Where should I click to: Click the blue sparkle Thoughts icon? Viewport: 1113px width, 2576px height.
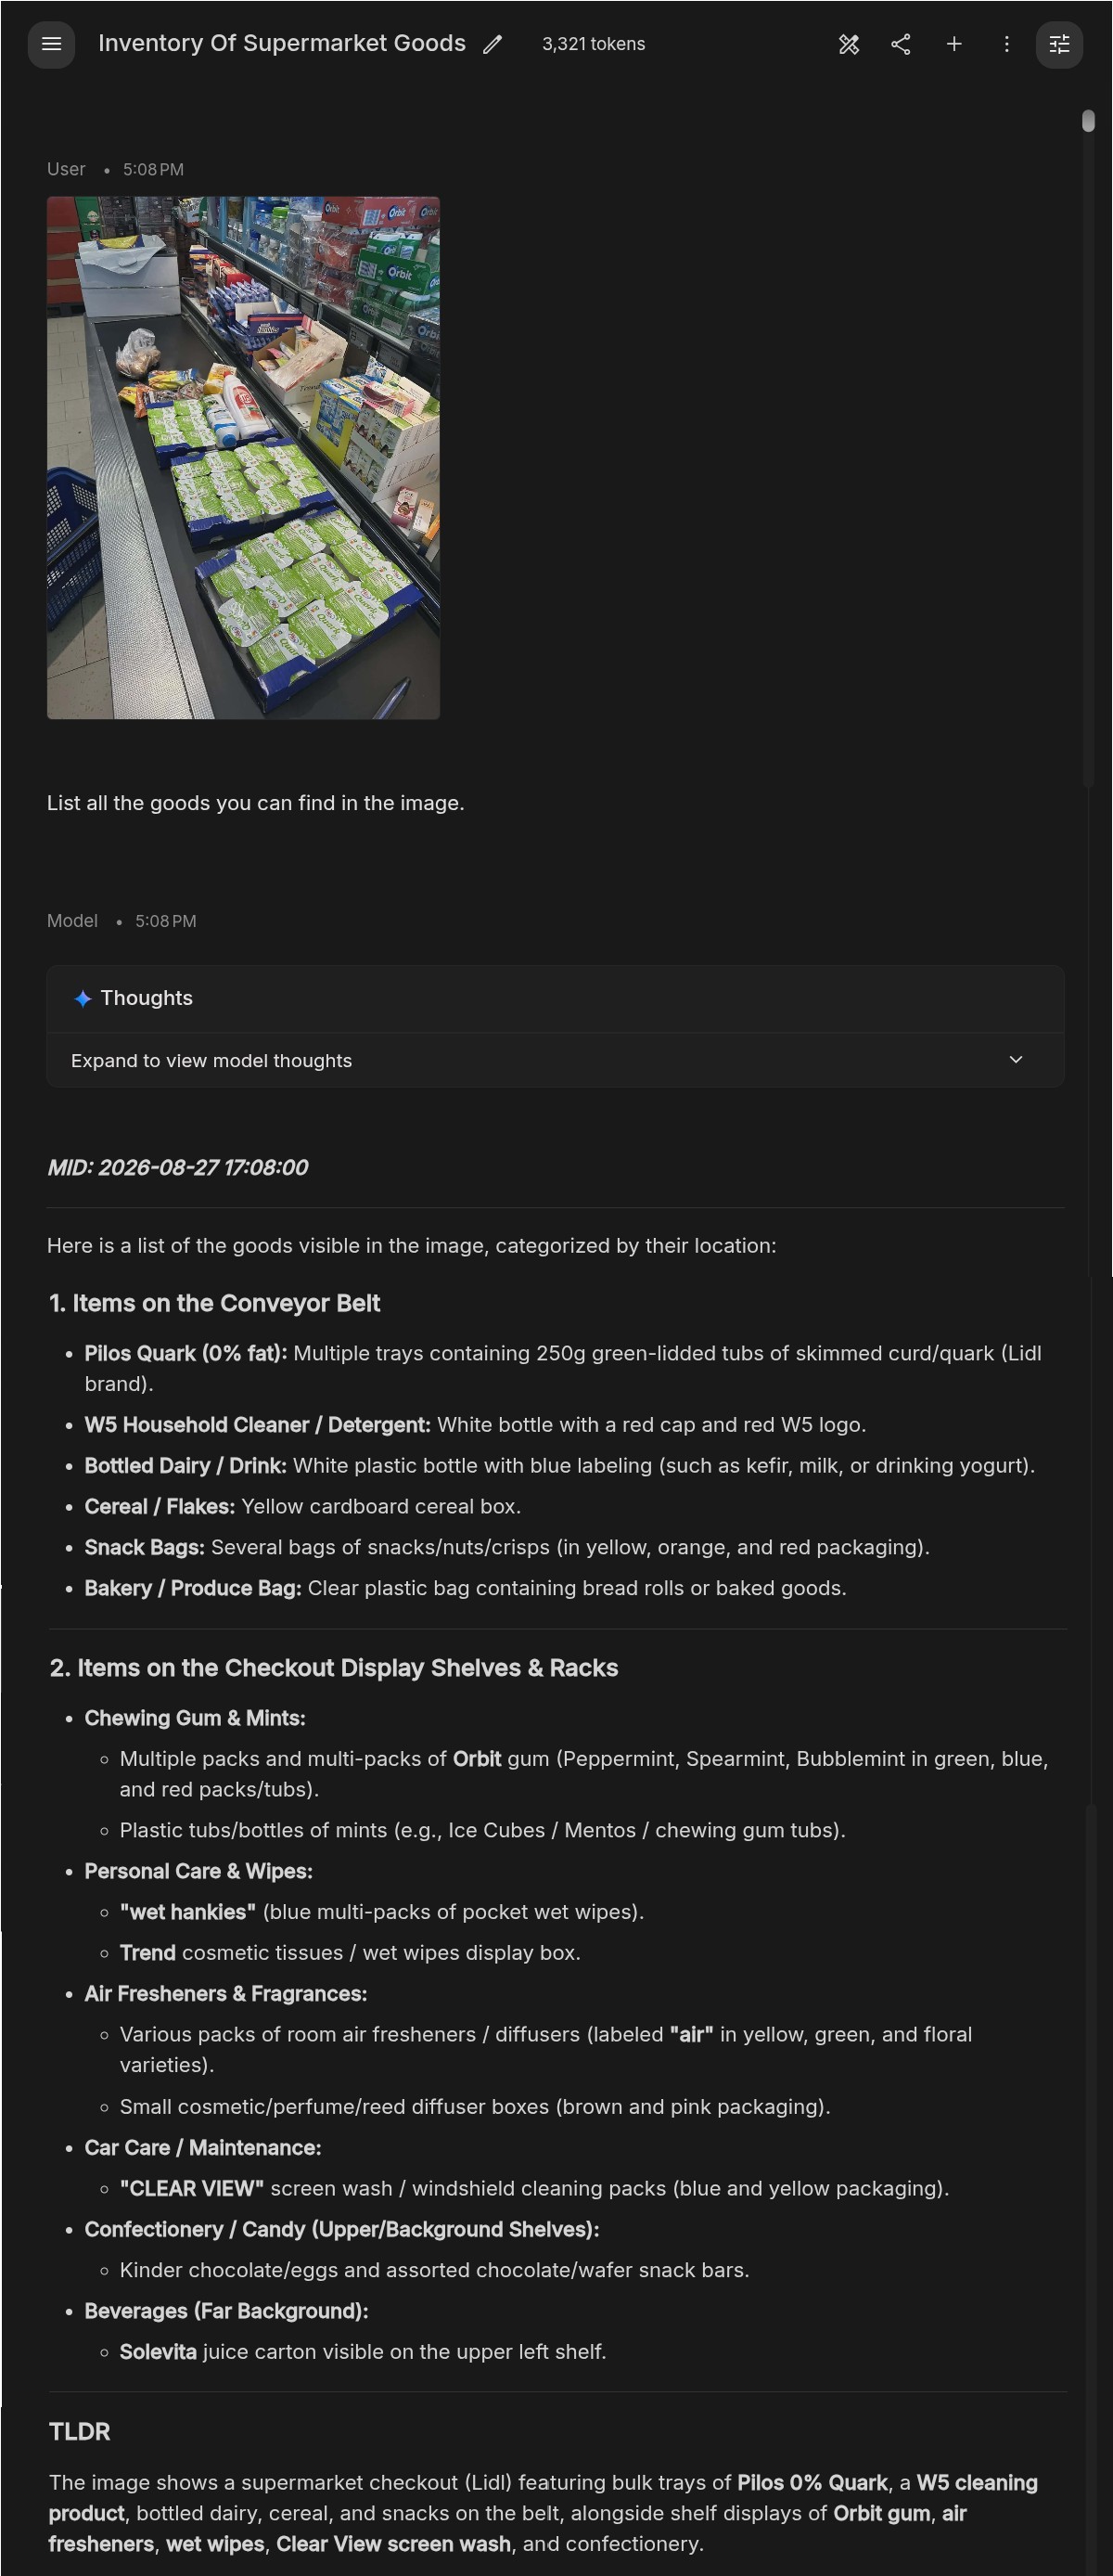83,998
